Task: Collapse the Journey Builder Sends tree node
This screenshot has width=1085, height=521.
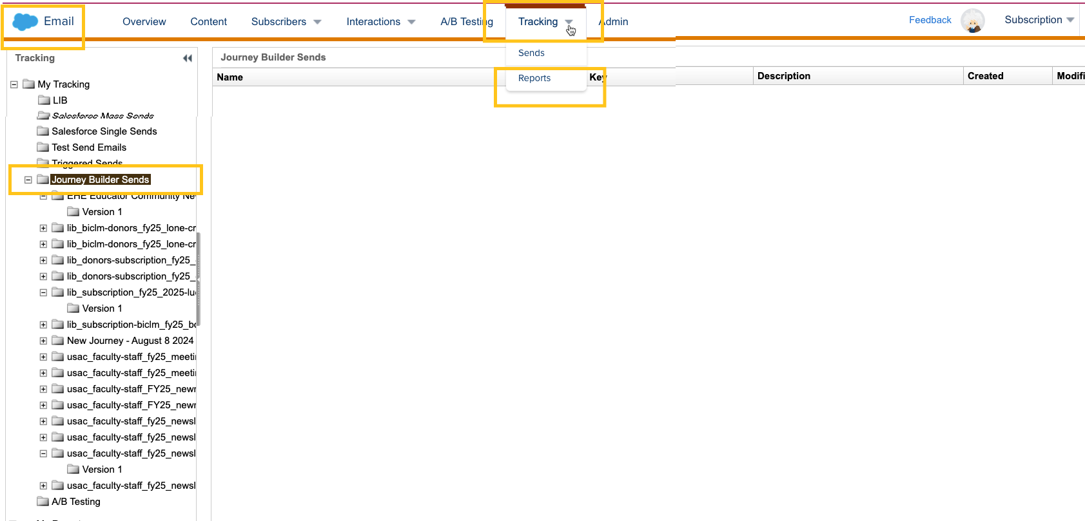Action: [28, 180]
